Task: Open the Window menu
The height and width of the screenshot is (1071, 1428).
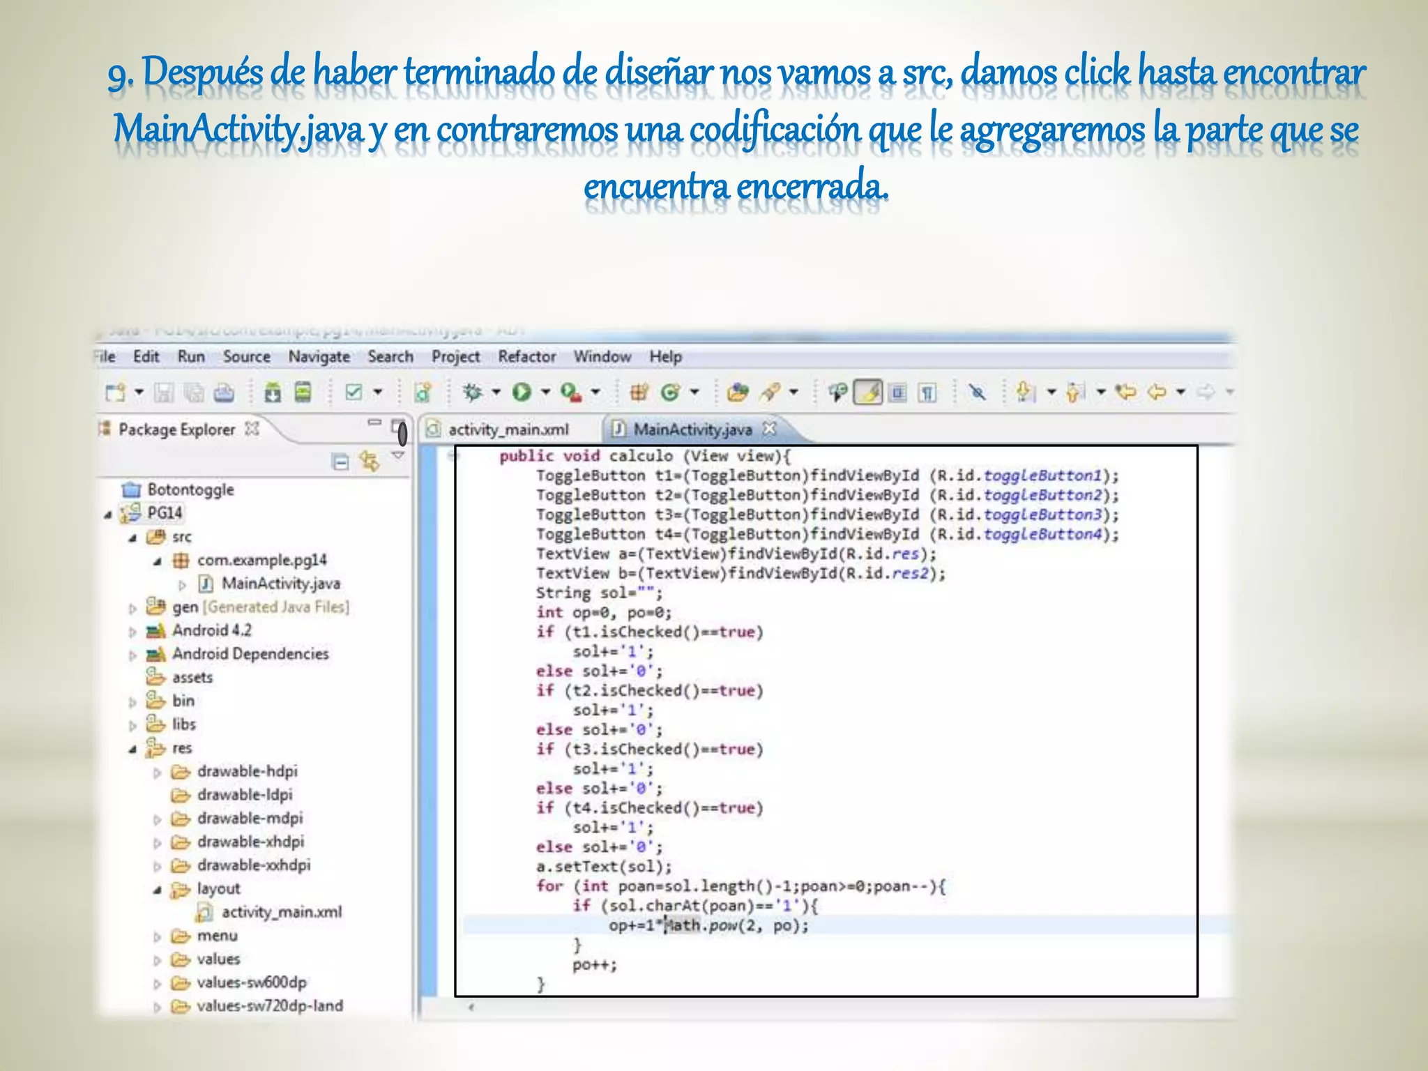Action: (602, 357)
